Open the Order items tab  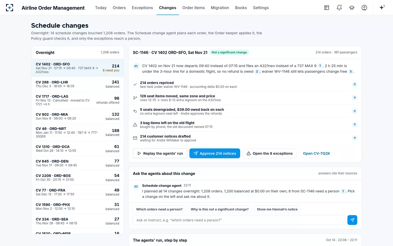tap(193, 8)
